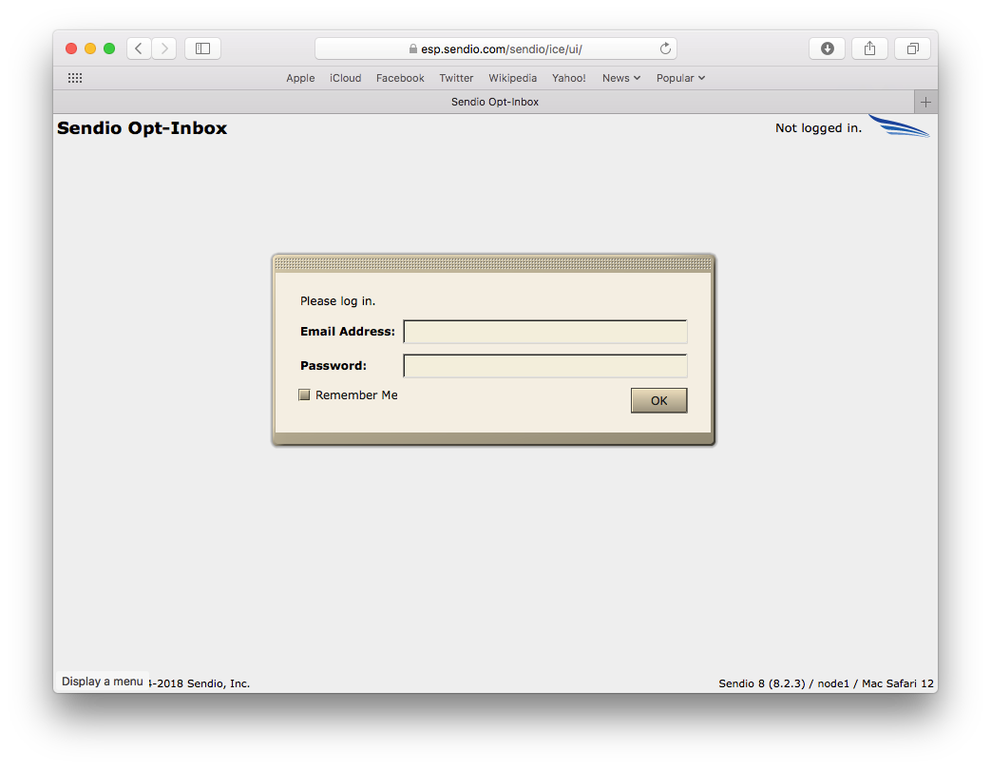Click the grid icon on the bookmarks bar
The height and width of the screenshot is (769, 991).
point(74,77)
